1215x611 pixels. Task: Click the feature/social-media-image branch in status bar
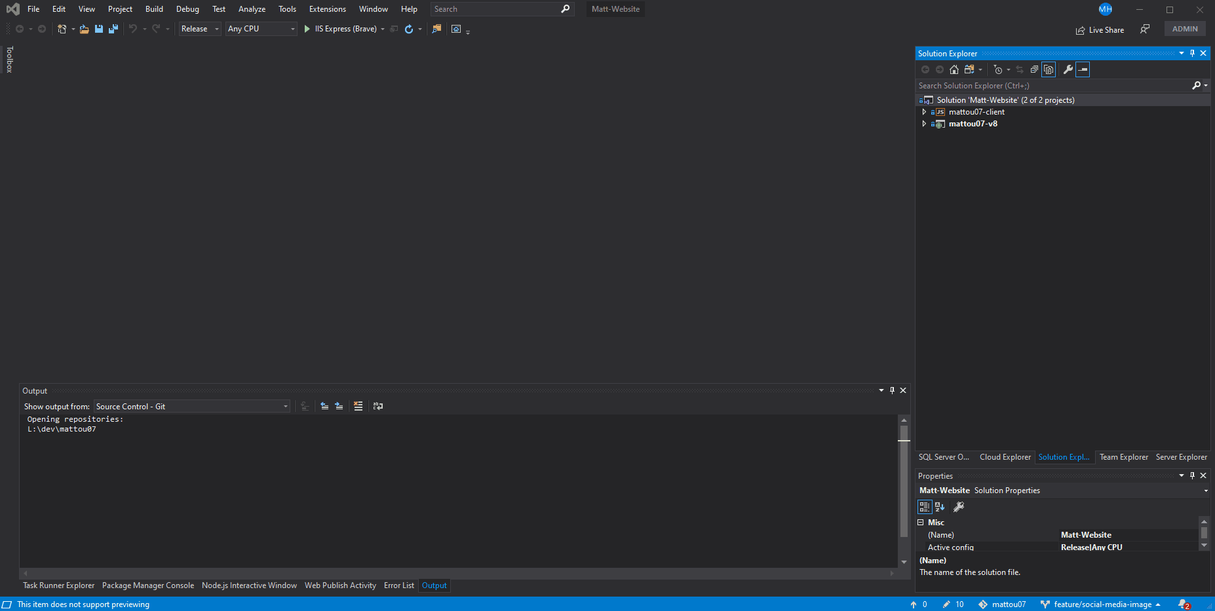(x=1102, y=604)
